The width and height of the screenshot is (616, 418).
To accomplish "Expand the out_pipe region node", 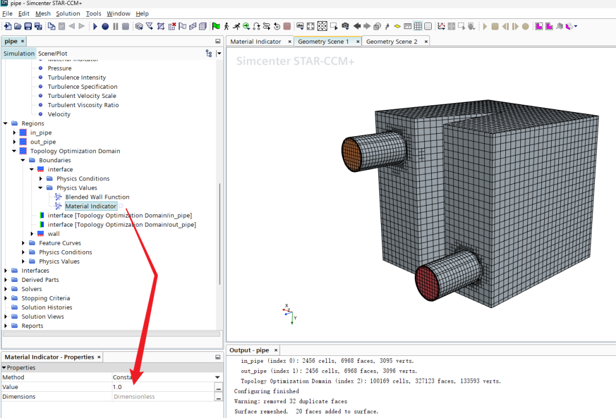I will 14,142.
